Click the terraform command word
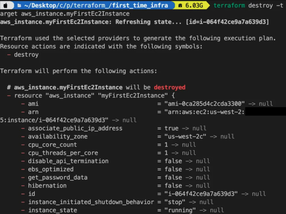 229,5
